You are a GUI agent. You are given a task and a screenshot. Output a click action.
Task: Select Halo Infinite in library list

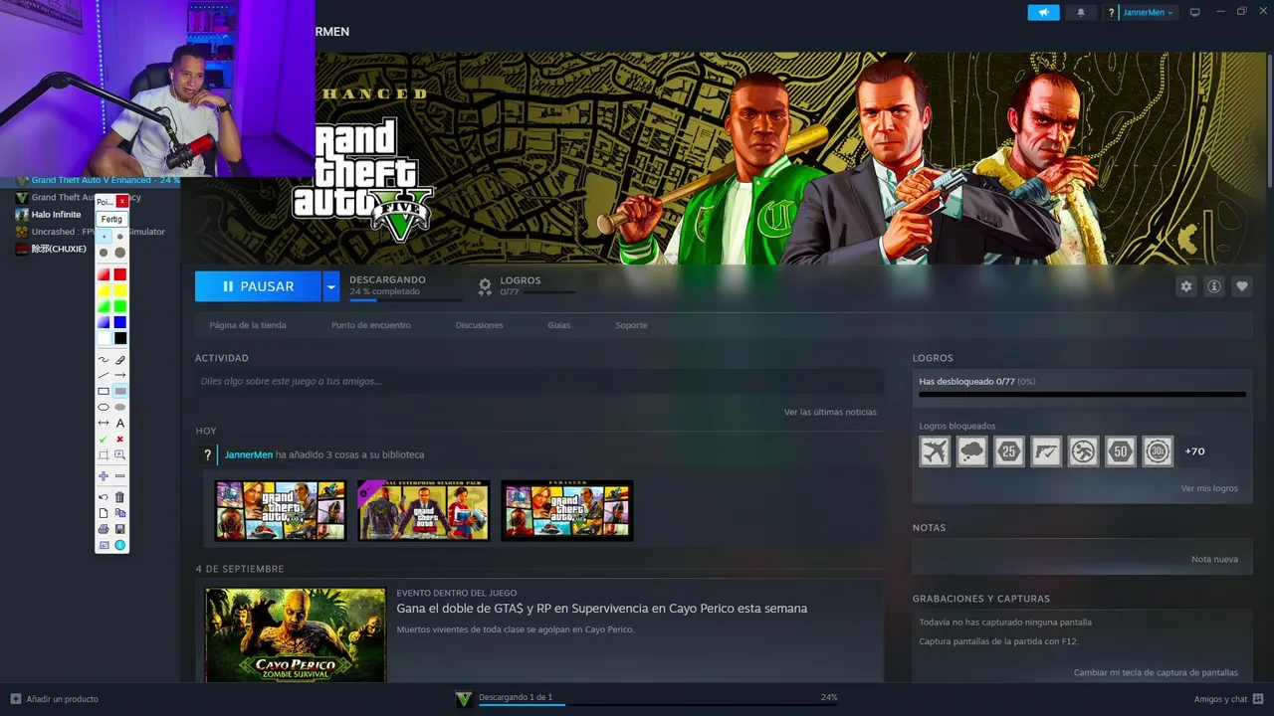tap(56, 215)
